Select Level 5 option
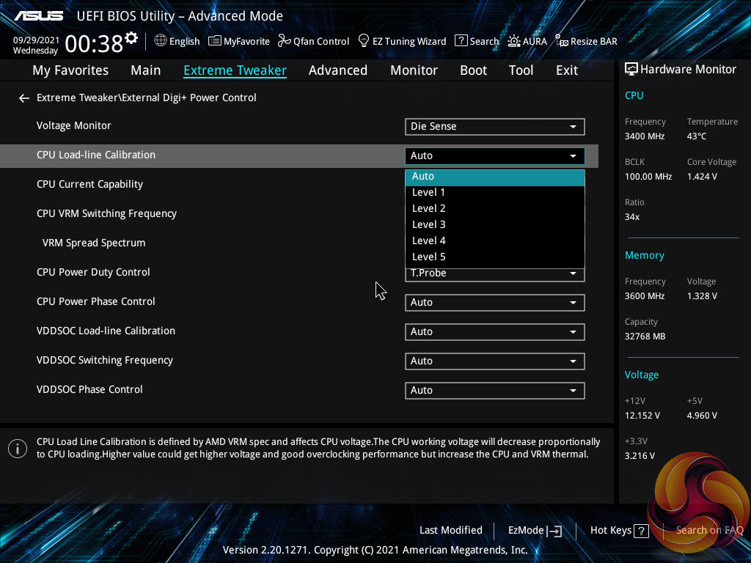 (495, 257)
